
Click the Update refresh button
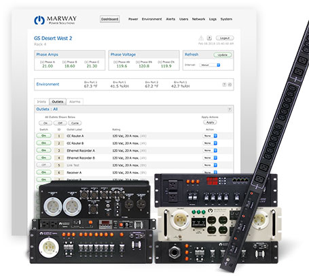pyautogui.click(x=223, y=55)
